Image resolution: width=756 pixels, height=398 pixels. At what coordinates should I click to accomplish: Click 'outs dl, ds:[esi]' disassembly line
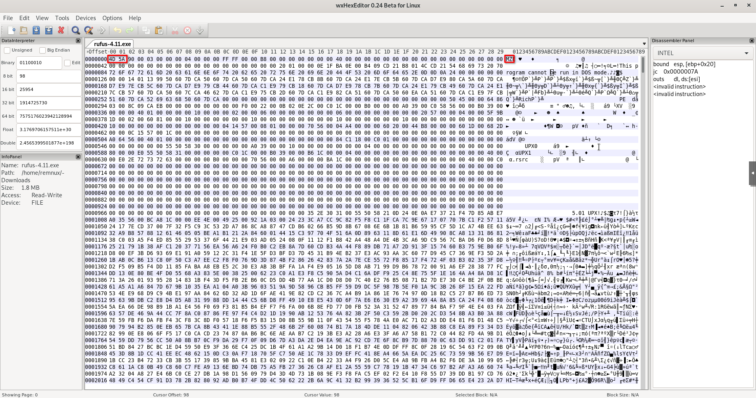click(677, 79)
